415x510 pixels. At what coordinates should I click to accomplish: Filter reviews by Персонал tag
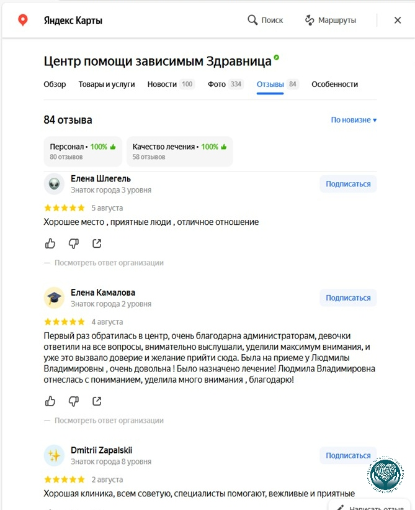pyautogui.click(x=83, y=151)
